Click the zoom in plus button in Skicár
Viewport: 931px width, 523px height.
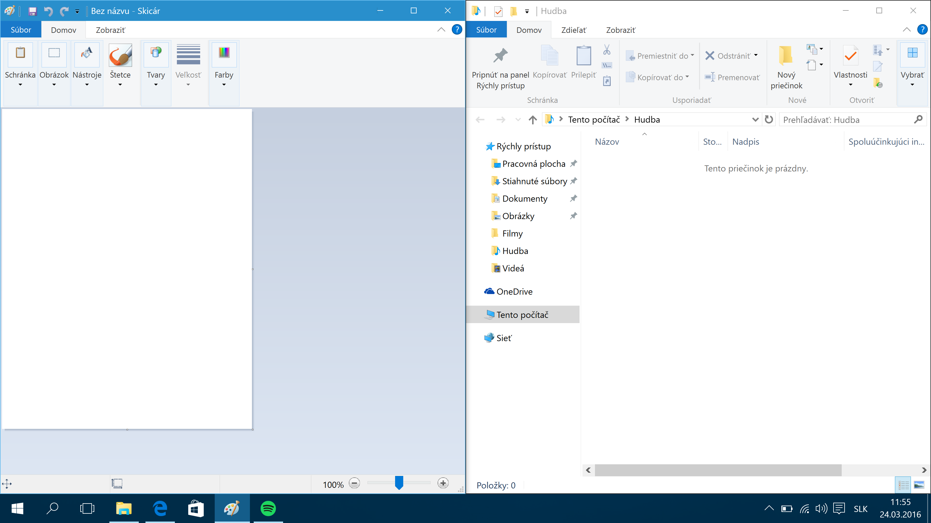tap(443, 483)
